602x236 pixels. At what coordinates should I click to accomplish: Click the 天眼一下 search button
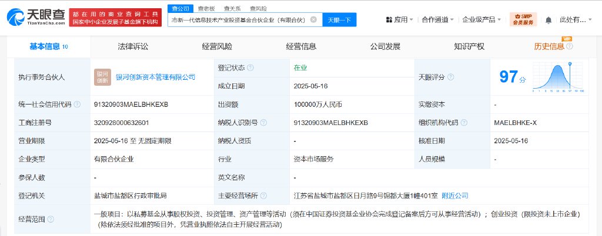(x=339, y=19)
